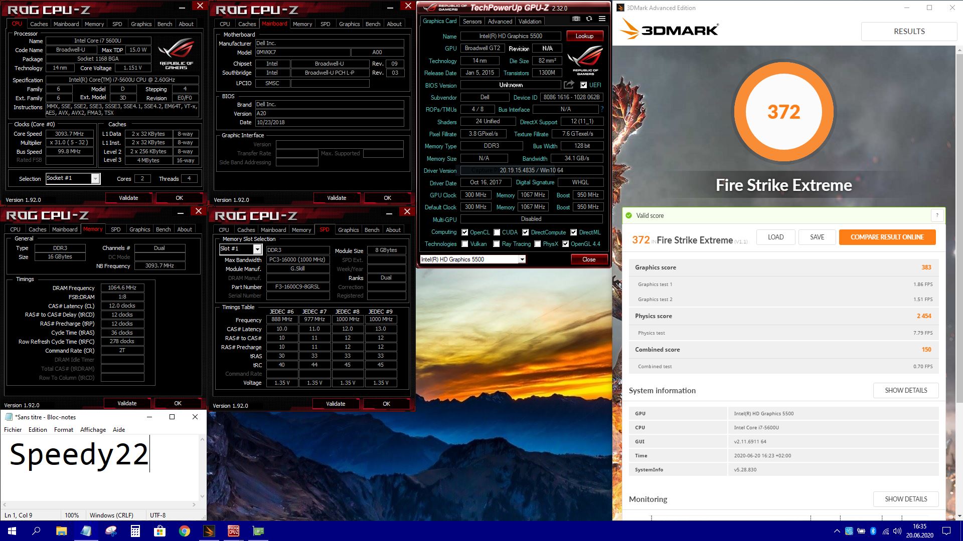
Task: Click the 372 score circle in 3DMark
Action: [783, 112]
